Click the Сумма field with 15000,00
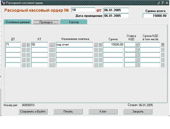This screenshot has height=129, width=170. [x=113, y=45]
